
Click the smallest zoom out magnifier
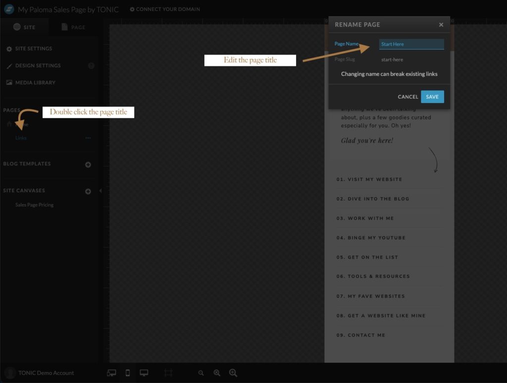coord(201,373)
